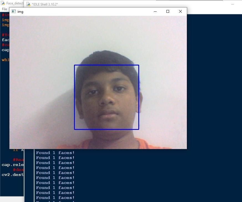Click the 'fac' variable line in the editor
Viewport: 242px width, 202px height.
pos(5,40)
